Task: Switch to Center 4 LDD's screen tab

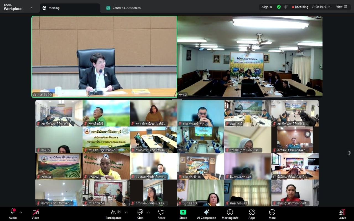Action: [124, 8]
